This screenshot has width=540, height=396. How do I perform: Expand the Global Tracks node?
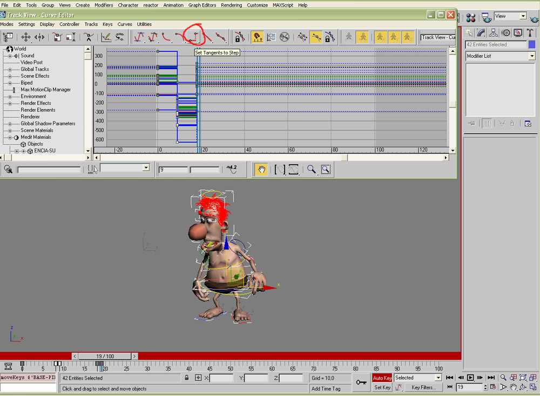[x=10, y=70]
